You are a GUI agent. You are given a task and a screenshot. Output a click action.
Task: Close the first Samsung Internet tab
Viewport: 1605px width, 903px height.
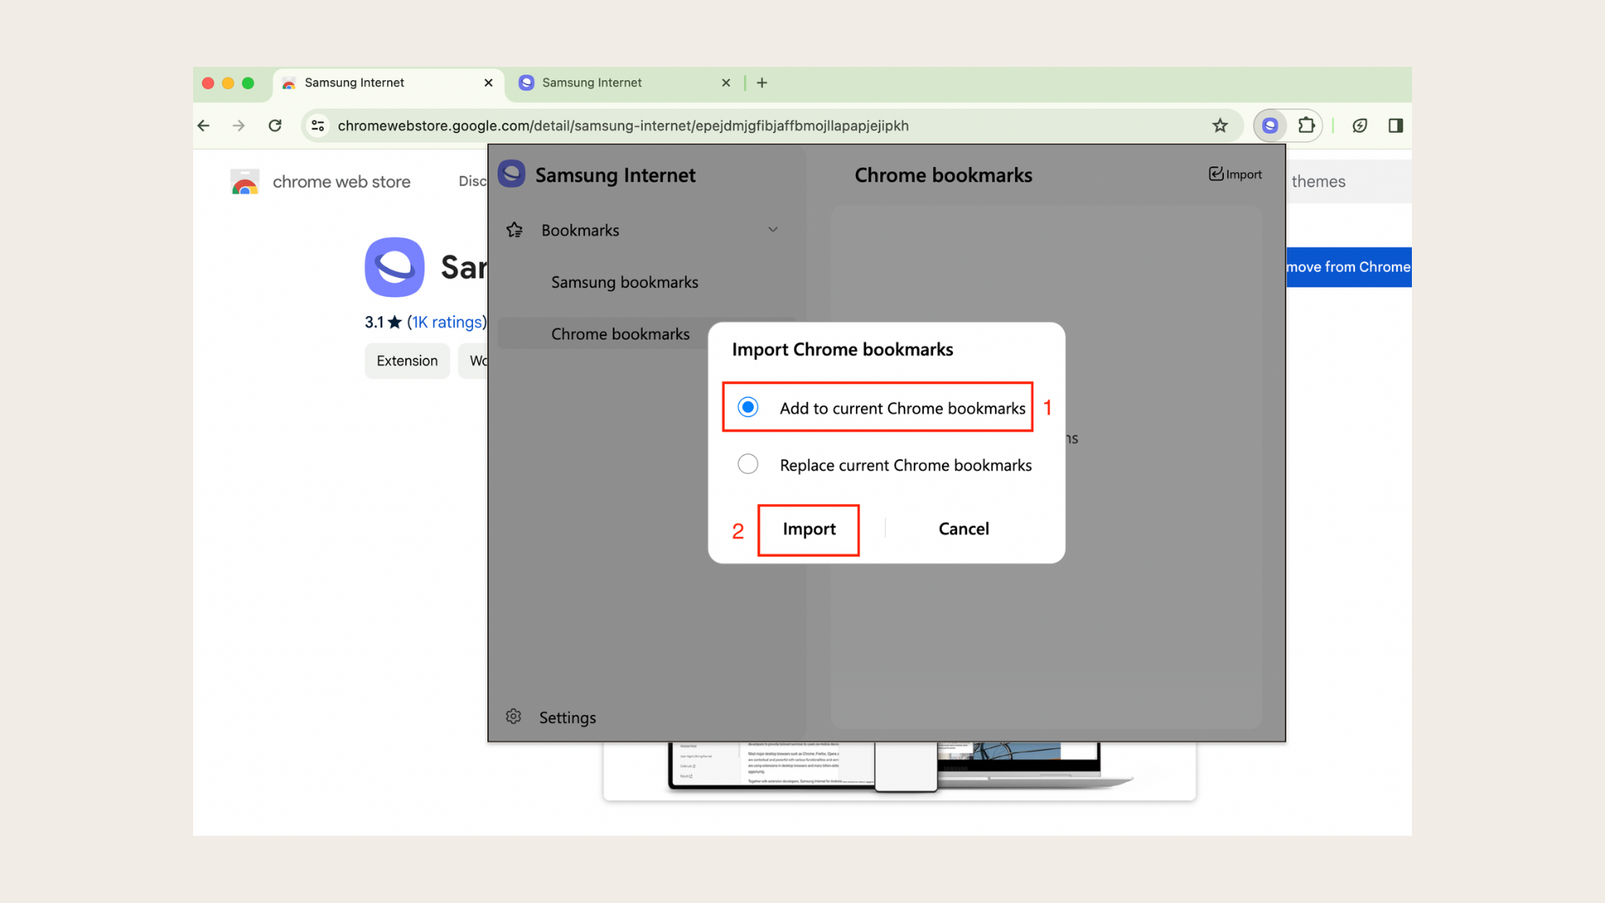(488, 83)
